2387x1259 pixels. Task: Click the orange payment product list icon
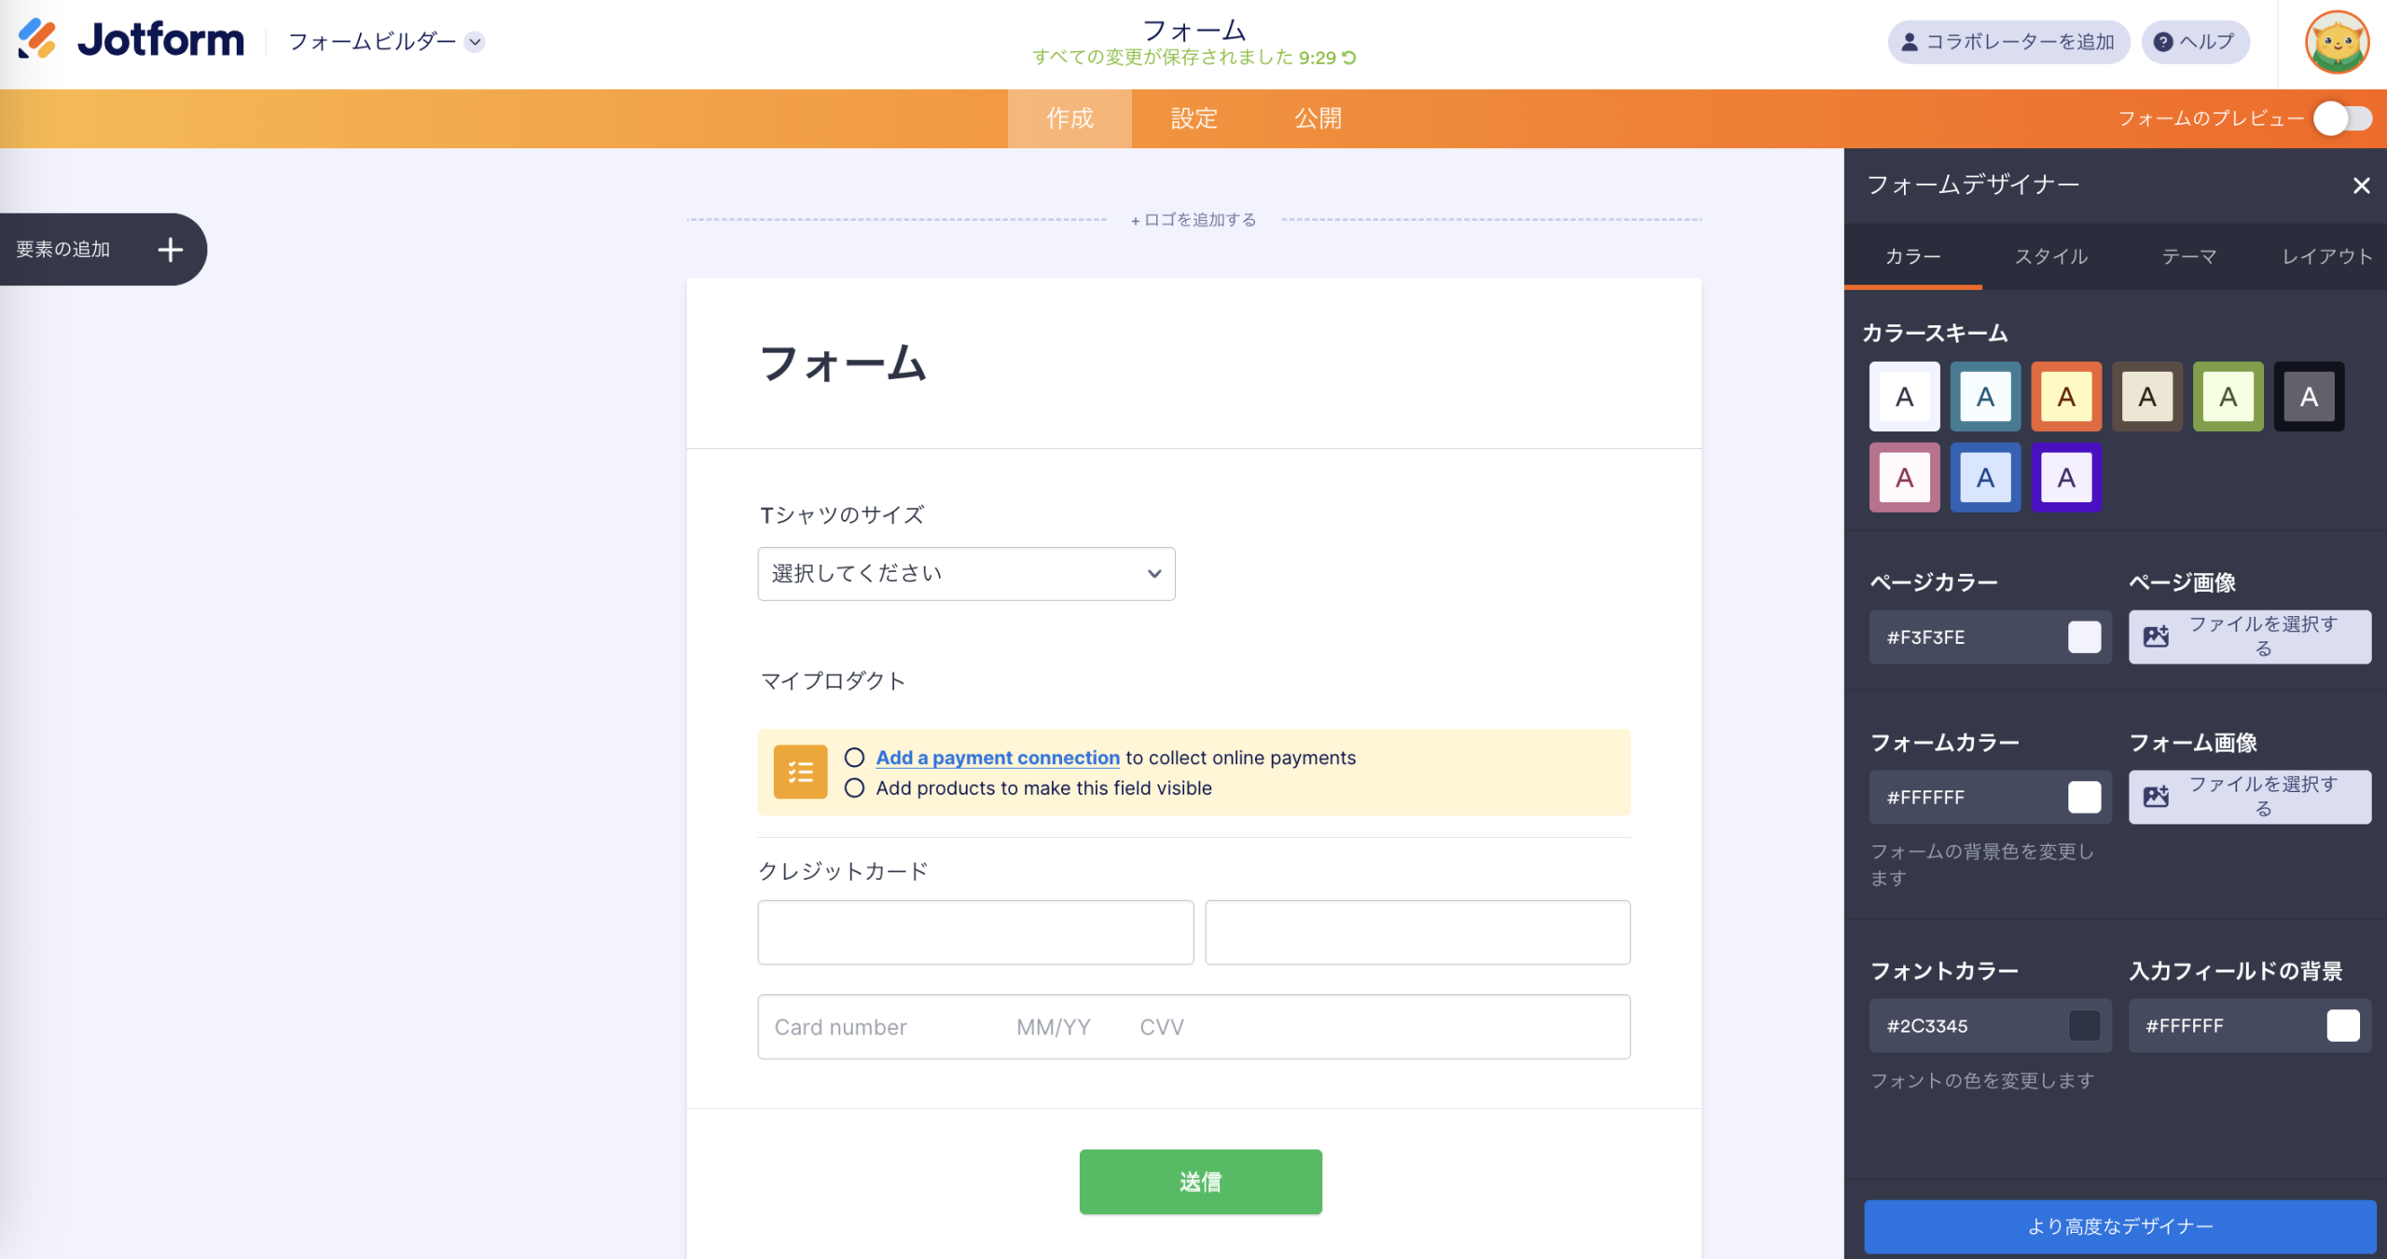point(800,772)
